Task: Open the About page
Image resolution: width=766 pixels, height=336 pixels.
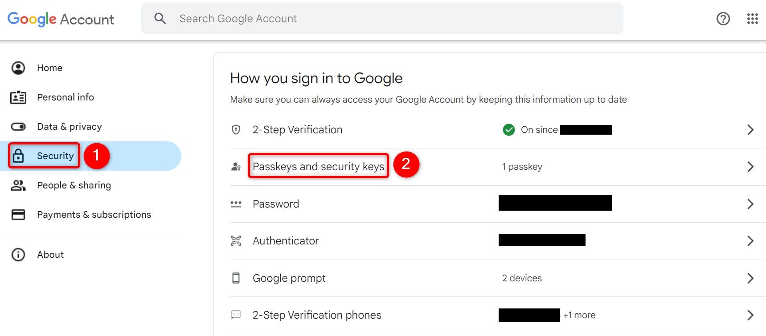Action: 50,254
